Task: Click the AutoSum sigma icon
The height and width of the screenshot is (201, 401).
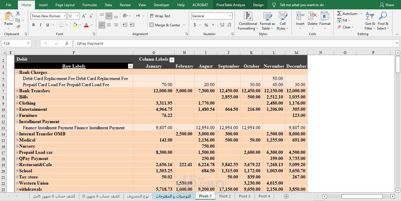Action: [339, 13]
